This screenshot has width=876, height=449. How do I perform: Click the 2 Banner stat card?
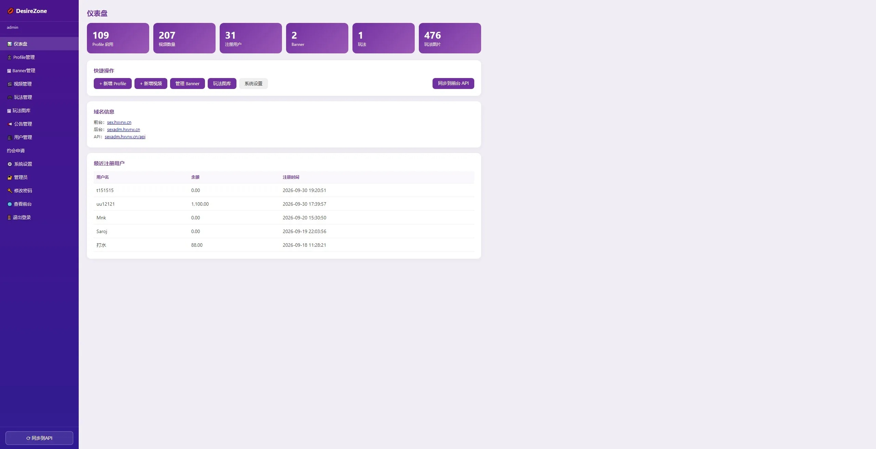pyautogui.click(x=317, y=38)
